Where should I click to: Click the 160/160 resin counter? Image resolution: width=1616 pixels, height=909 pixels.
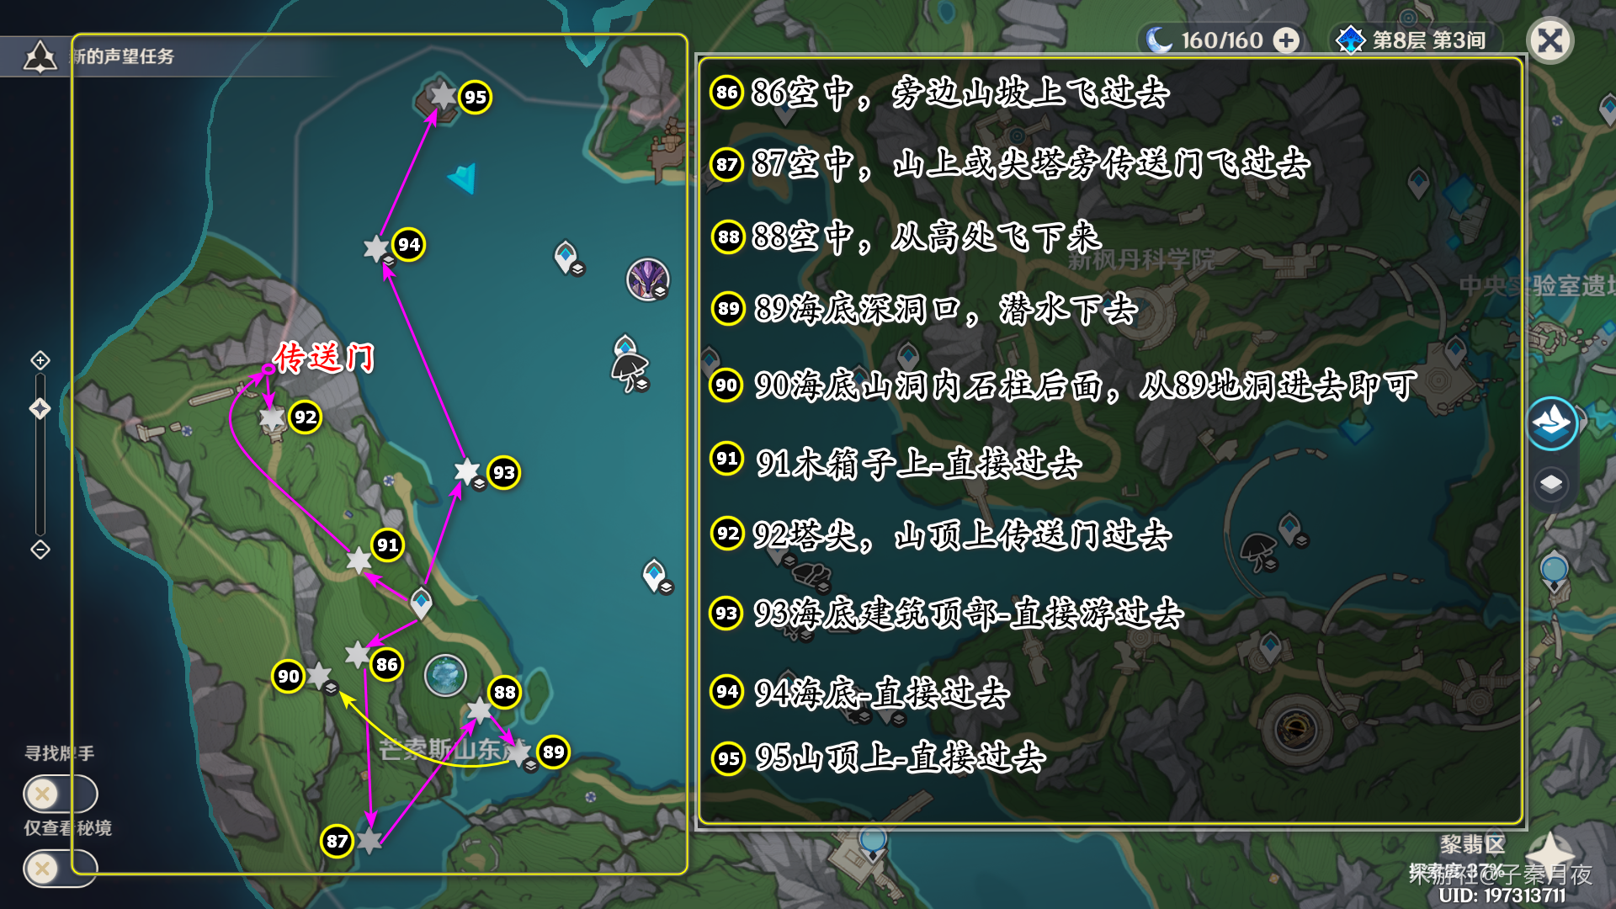[1221, 40]
